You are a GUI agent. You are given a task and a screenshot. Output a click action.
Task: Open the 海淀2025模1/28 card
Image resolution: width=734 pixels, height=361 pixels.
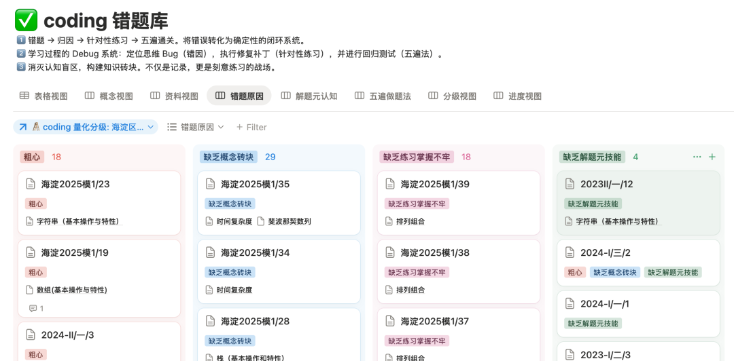[279, 335]
